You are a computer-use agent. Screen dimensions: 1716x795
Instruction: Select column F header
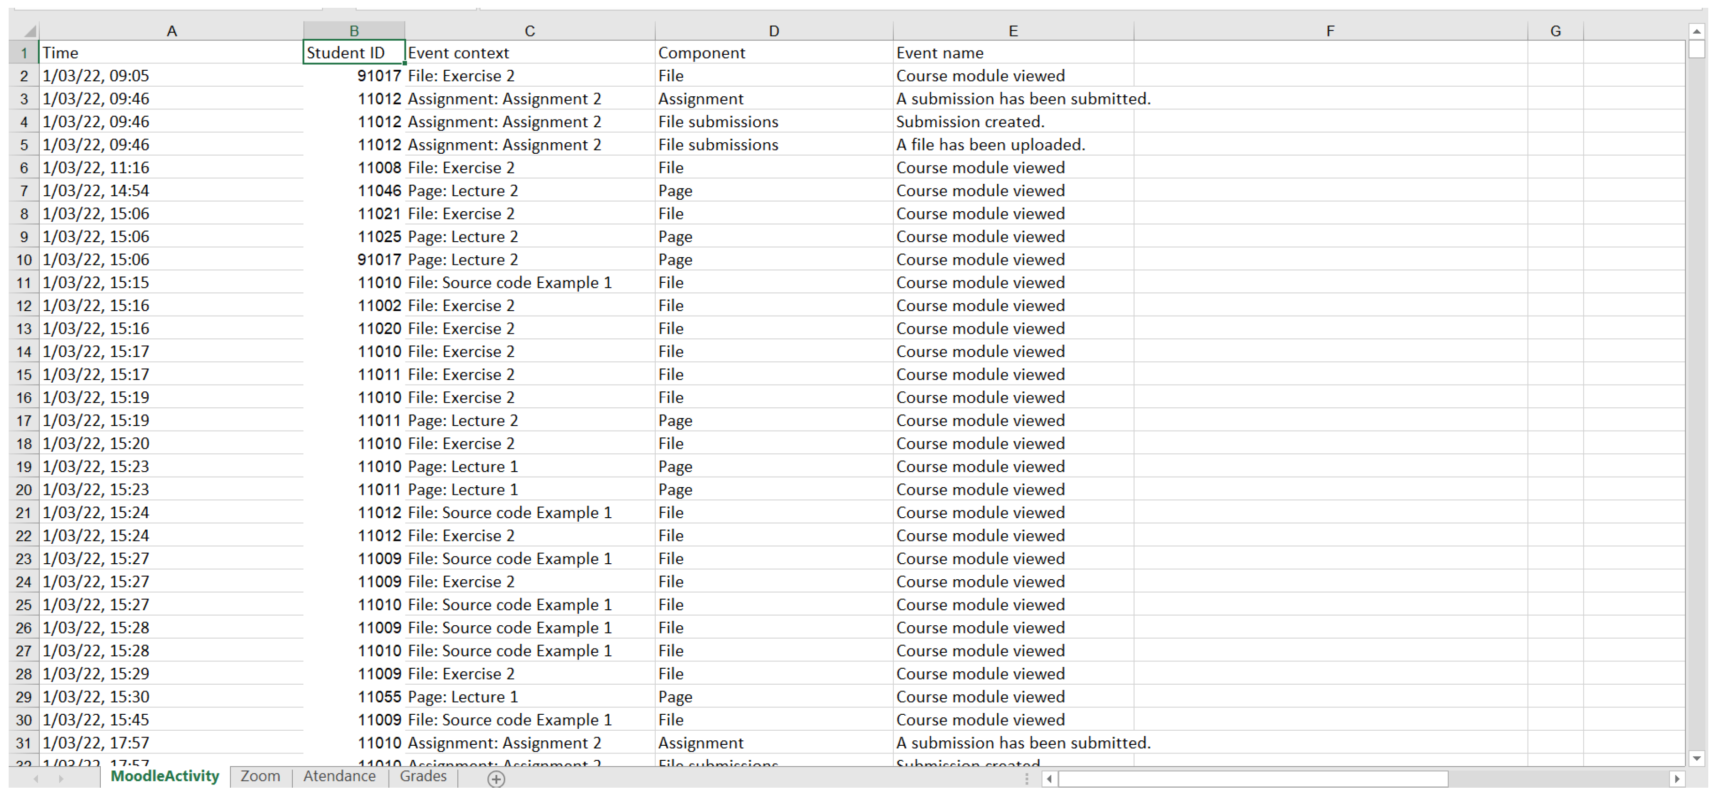[x=1330, y=31]
